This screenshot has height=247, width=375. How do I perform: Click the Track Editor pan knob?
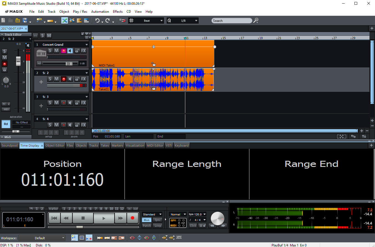point(6,80)
